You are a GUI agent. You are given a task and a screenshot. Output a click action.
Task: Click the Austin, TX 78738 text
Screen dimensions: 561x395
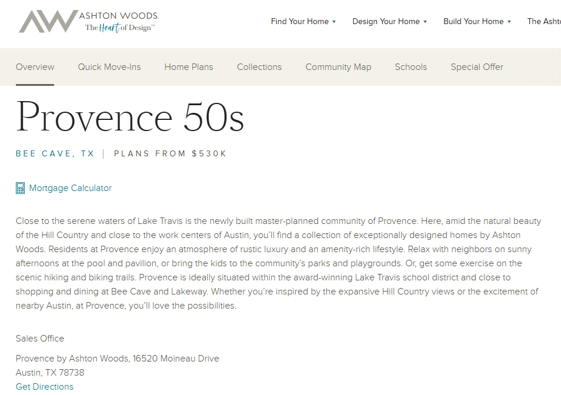[x=50, y=373]
